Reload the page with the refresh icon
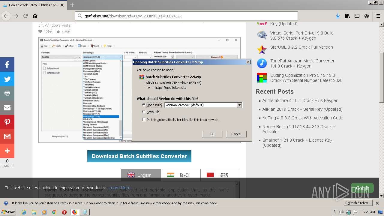Screen dimensions: 384x216 pos(25,16)
